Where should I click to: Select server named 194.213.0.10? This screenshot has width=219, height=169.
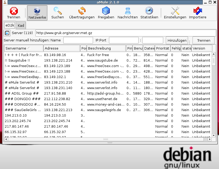point(108,115)
